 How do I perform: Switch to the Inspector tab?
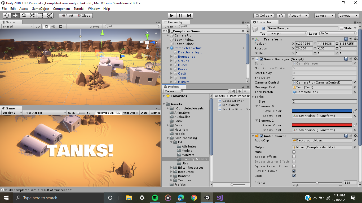pos(264,22)
